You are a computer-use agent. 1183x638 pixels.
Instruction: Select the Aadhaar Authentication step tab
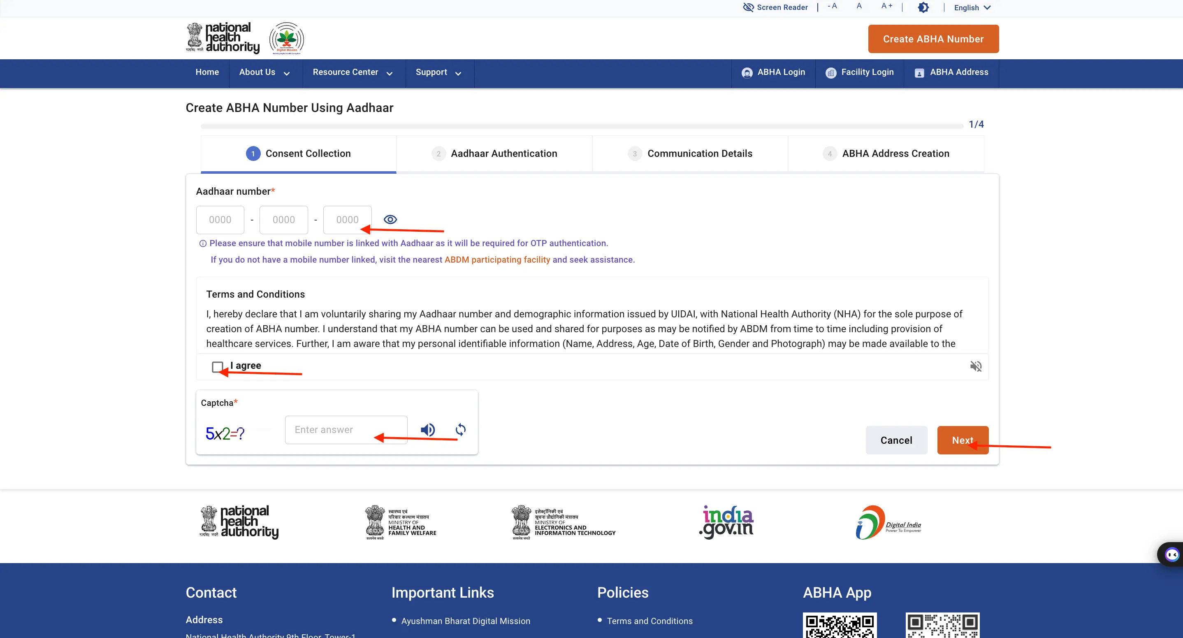pos(494,154)
